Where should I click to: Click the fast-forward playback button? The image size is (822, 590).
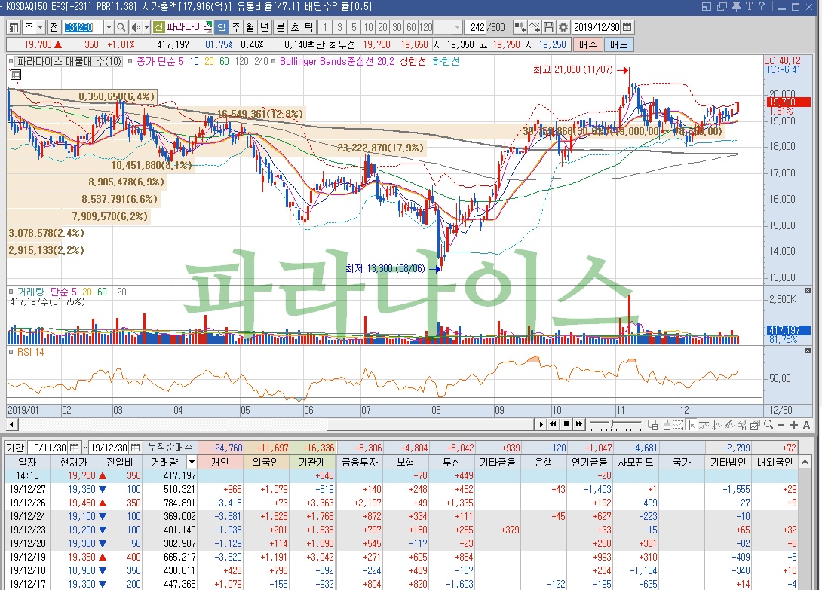(578, 424)
